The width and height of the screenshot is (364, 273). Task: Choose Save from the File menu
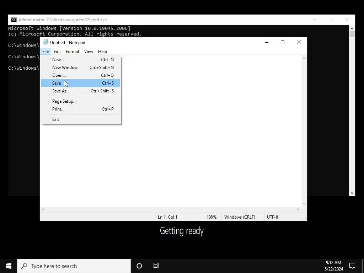(x=81, y=83)
